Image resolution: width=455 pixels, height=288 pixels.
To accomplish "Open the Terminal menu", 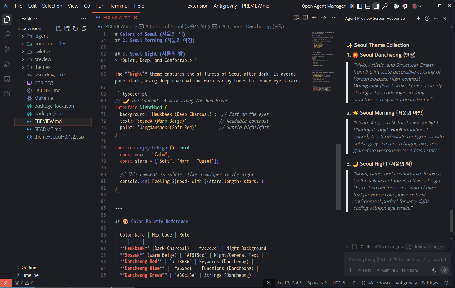I will 119,6.
